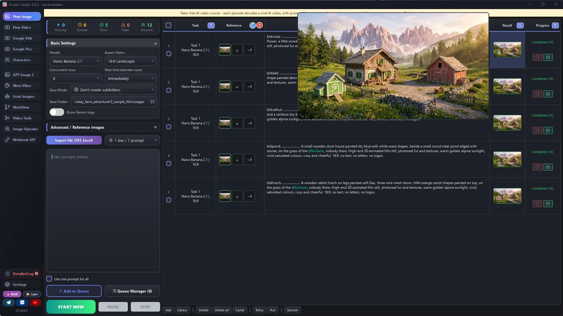Toggle the Show Gemini logo switch

tap(57, 112)
